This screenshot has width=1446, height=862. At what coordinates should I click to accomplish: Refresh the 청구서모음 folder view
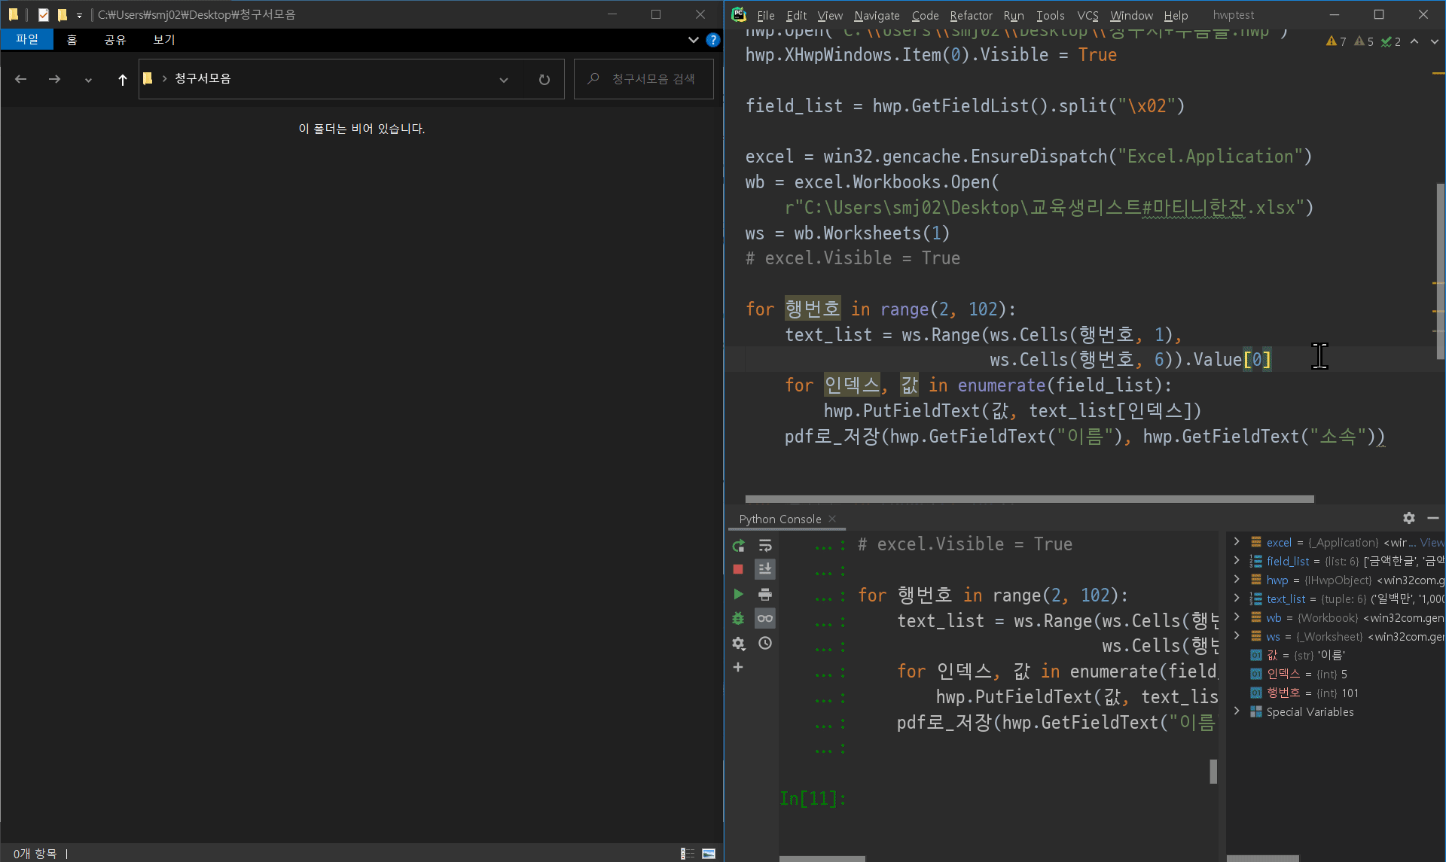pyautogui.click(x=545, y=79)
